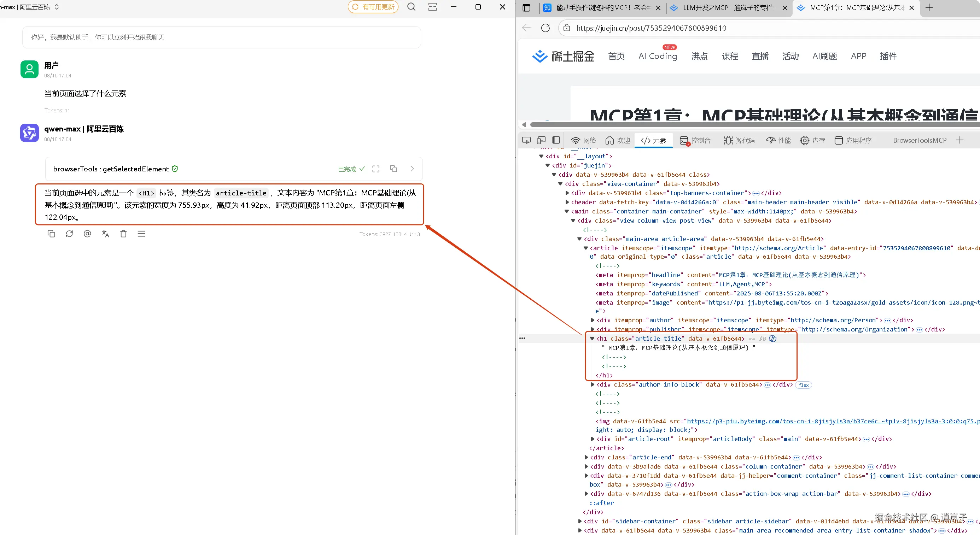Expand the getSelectedElement result chevron
The width and height of the screenshot is (980, 535).
tap(412, 169)
